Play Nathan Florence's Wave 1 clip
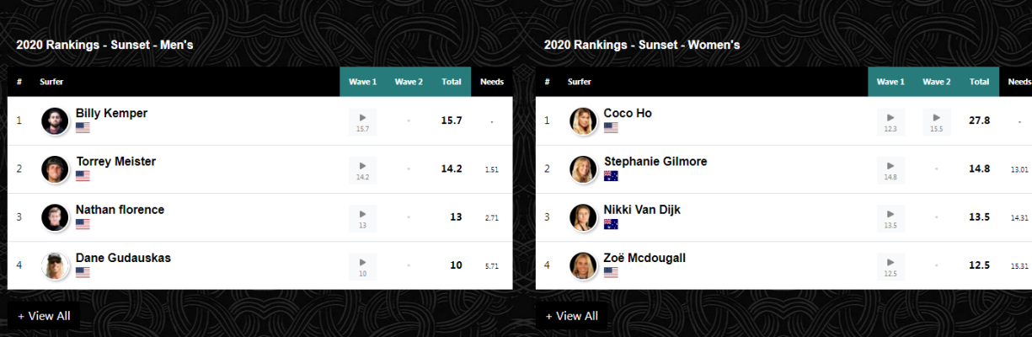The height and width of the screenshot is (337, 1032). [362, 218]
